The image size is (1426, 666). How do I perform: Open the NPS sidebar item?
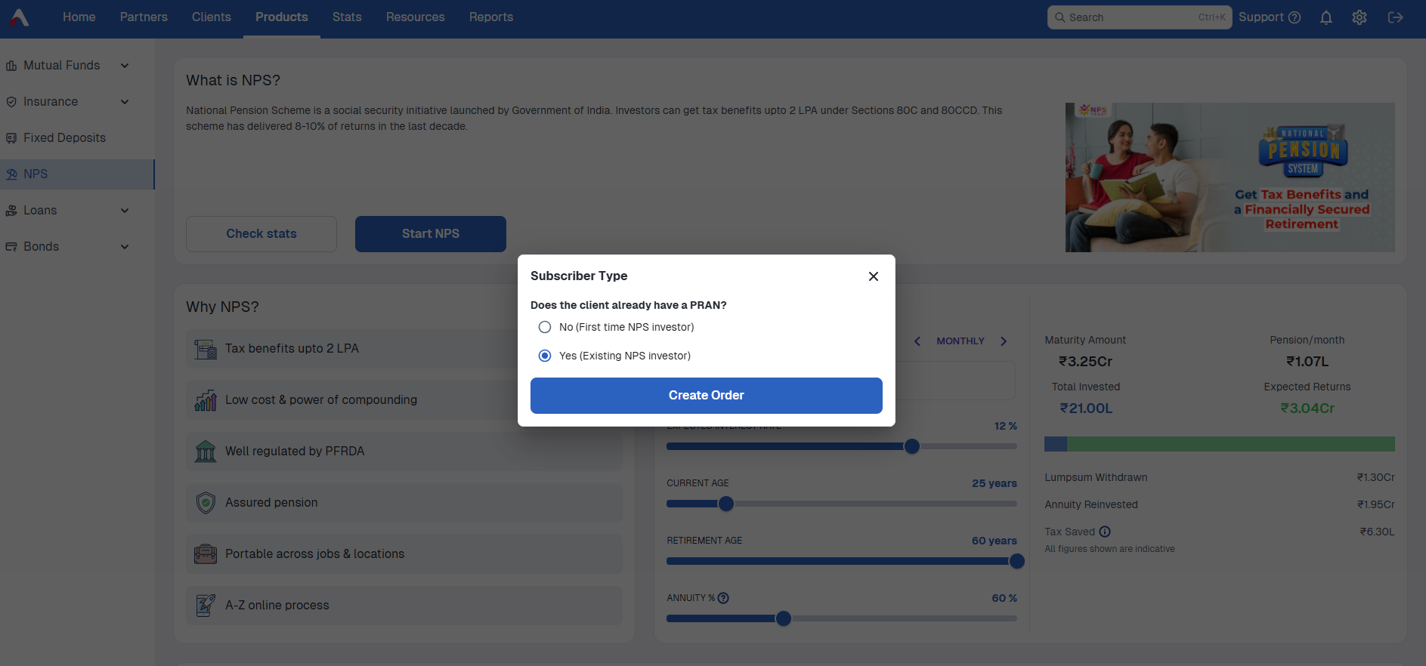pyautogui.click(x=77, y=174)
